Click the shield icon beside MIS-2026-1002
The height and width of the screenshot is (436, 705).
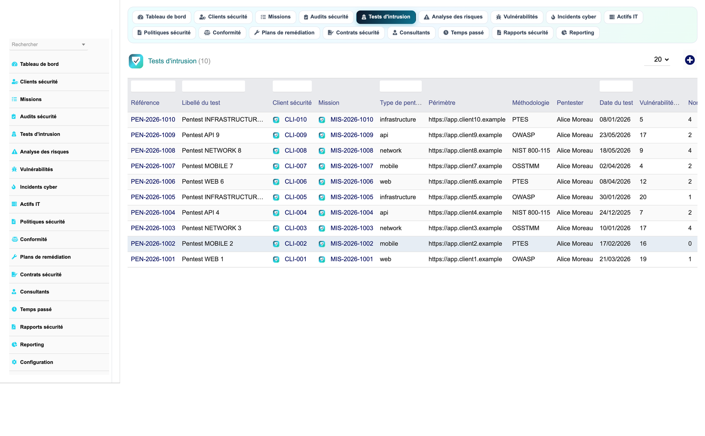click(x=322, y=244)
